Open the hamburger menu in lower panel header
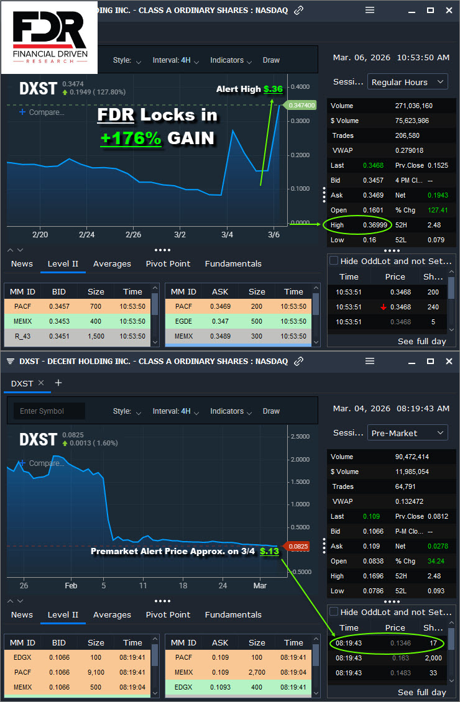Image resolution: width=460 pixels, height=702 pixels. click(370, 361)
